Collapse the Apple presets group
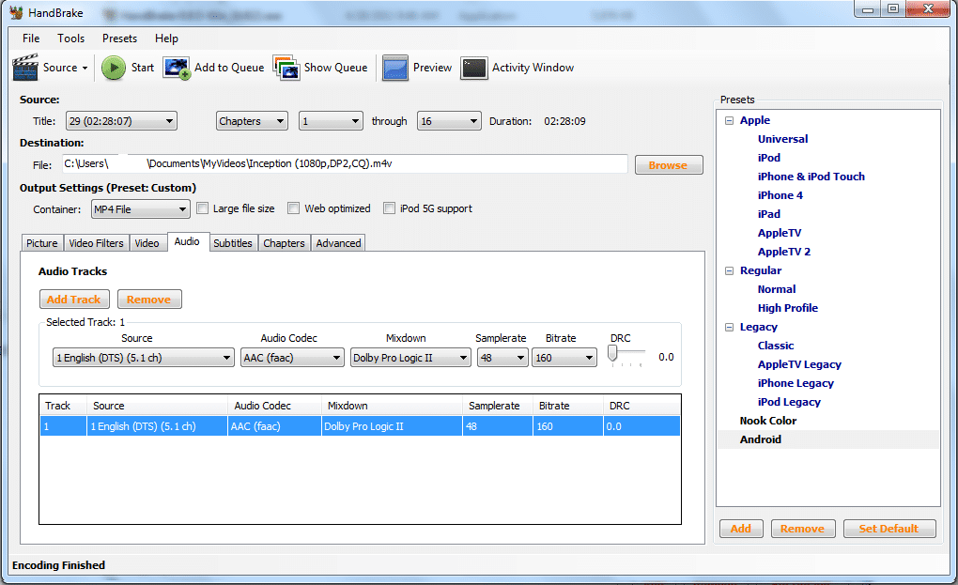The image size is (958, 585). 729,120
